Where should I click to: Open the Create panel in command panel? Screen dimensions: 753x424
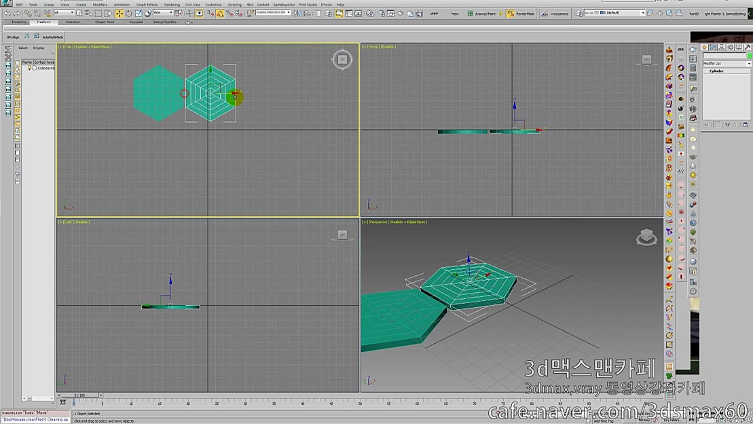(x=705, y=48)
